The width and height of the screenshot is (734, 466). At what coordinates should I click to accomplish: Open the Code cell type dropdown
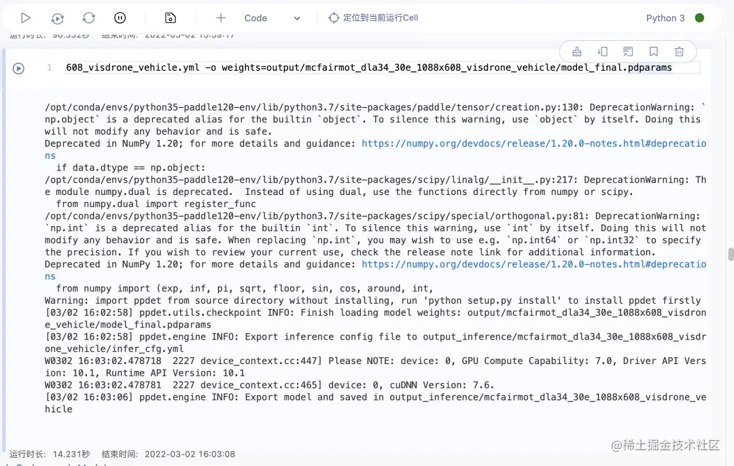(x=271, y=18)
